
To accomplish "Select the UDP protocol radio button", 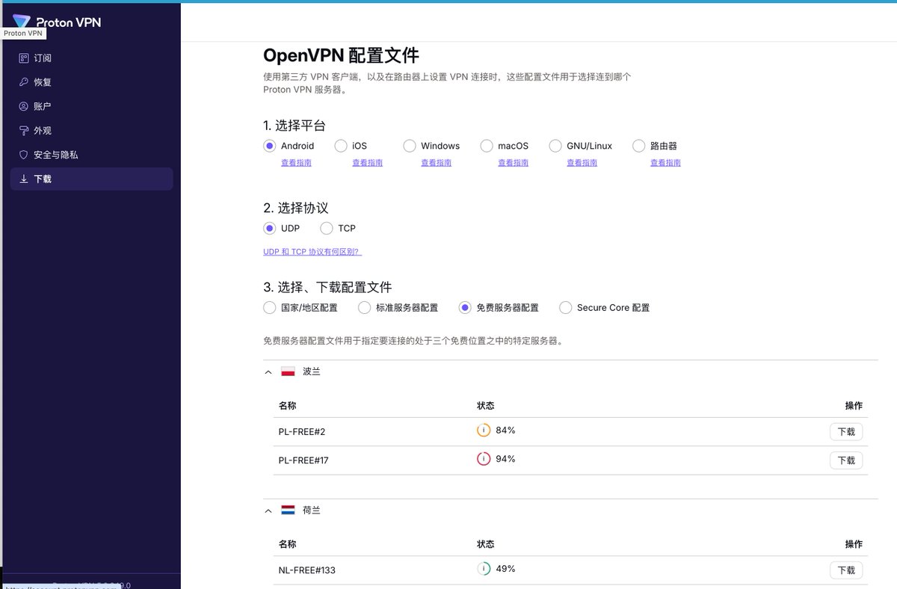I will [270, 228].
